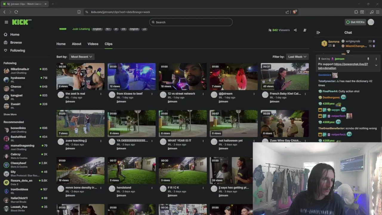
Task: Open options for 'from kisses to beef' clip
Action: click(x=152, y=94)
